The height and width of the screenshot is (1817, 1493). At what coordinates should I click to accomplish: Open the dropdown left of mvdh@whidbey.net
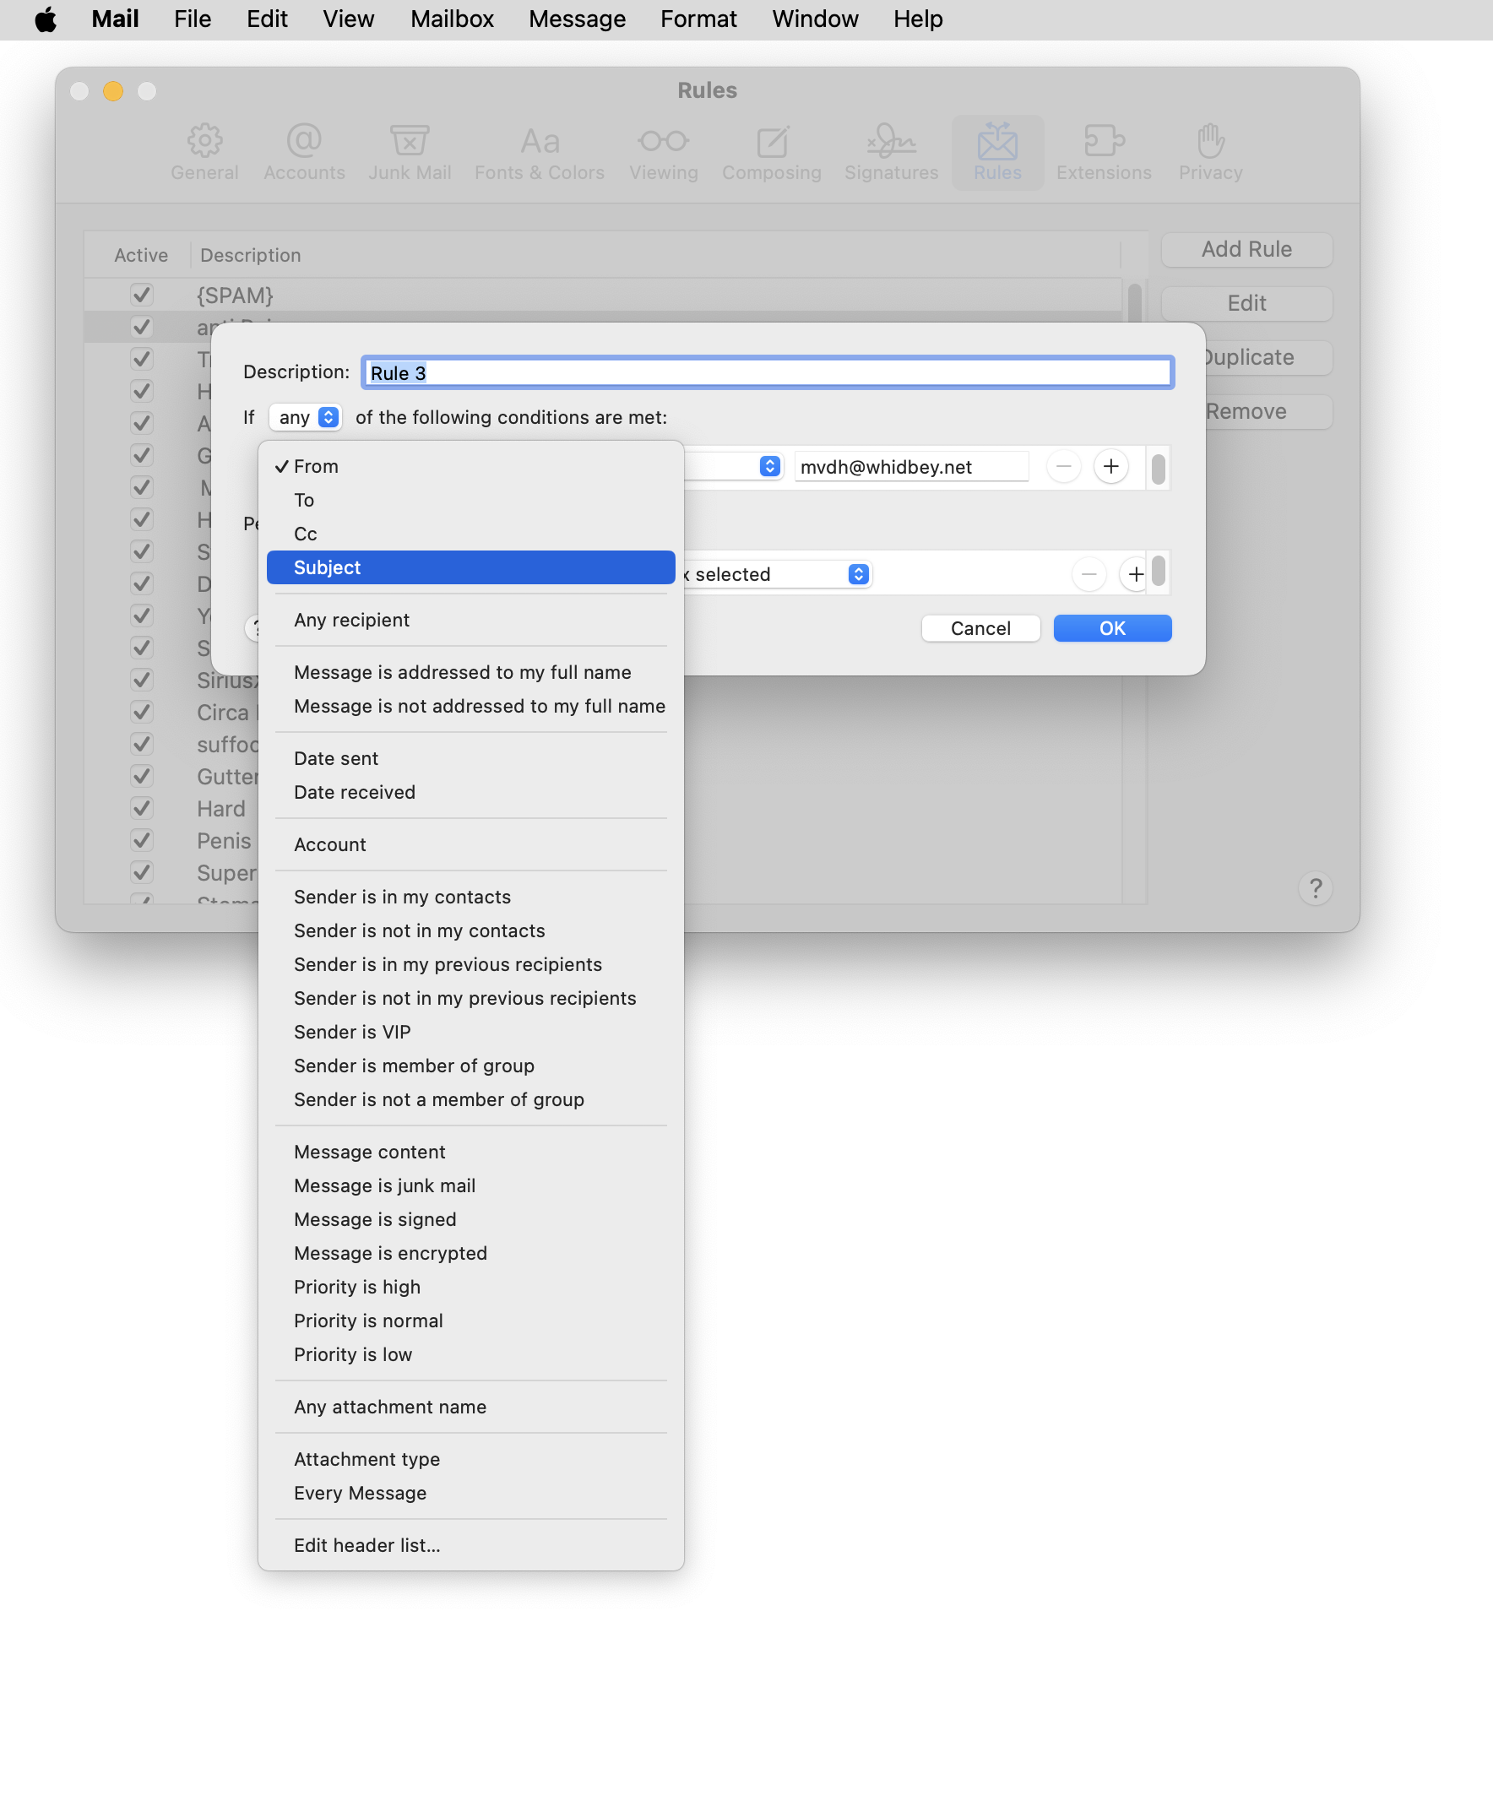pyautogui.click(x=735, y=466)
